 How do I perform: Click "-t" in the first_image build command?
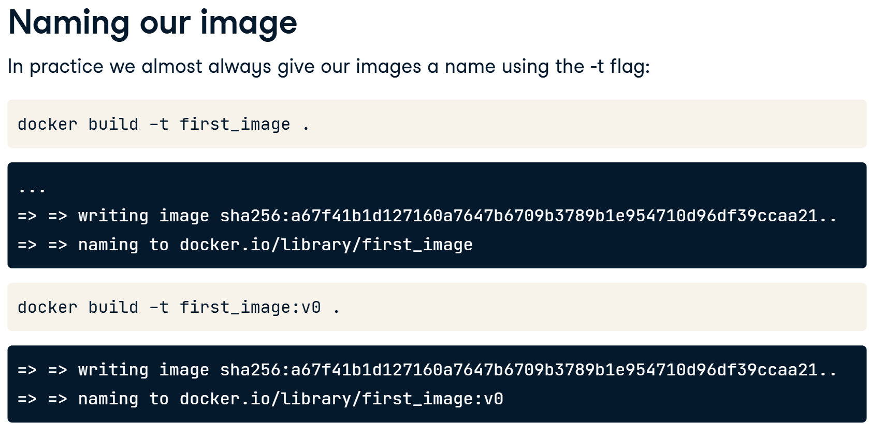click(159, 125)
